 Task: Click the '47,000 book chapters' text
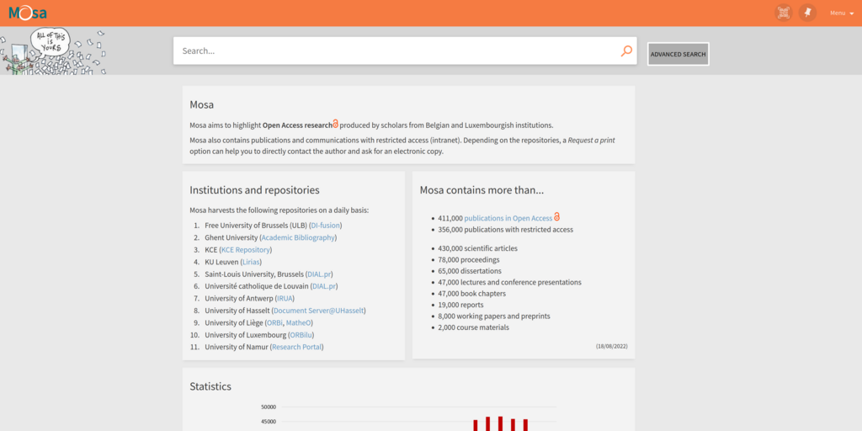pyautogui.click(x=471, y=294)
